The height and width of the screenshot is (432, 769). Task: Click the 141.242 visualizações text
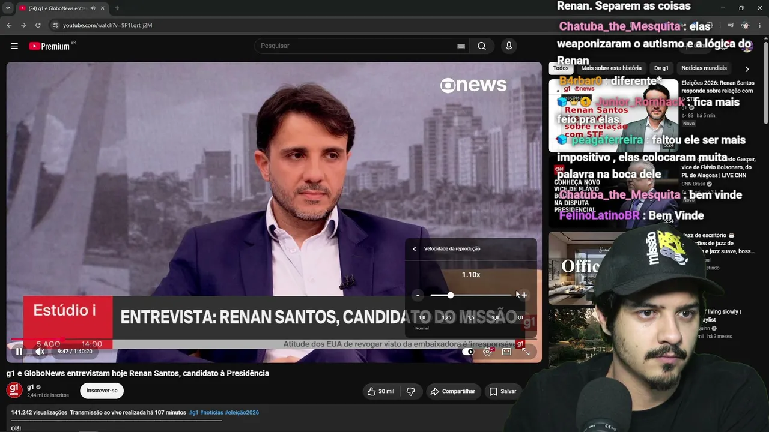coord(39,413)
